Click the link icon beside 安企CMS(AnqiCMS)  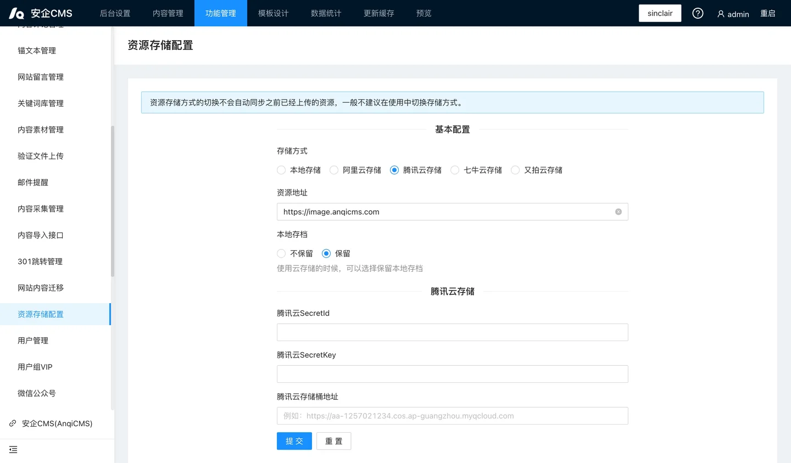[x=12, y=423]
